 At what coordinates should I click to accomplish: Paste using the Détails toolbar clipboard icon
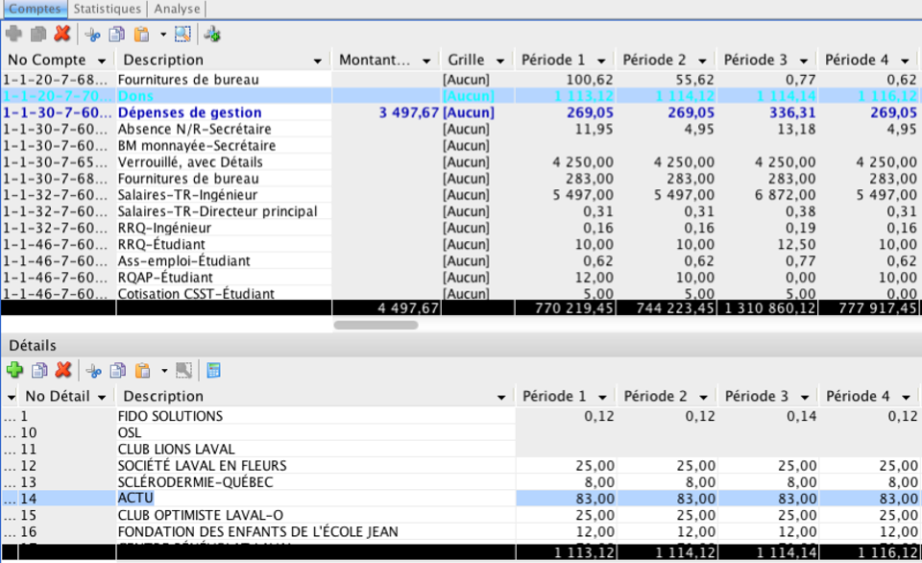click(x=143, y=371)
